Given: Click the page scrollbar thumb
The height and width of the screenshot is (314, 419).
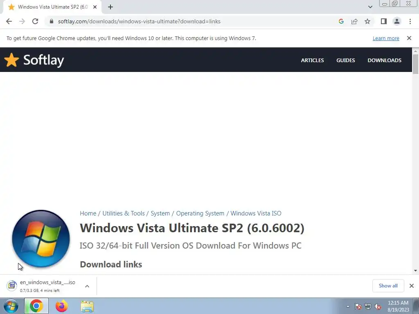Looking at the screenshot, I should click(x=416, y=64).
